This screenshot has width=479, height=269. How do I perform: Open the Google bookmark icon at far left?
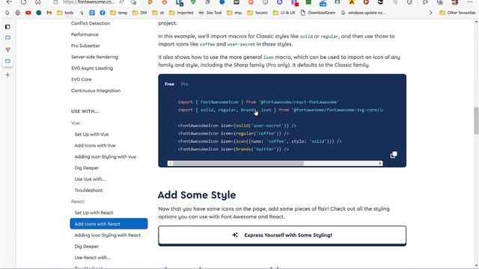tap(7, 13)
